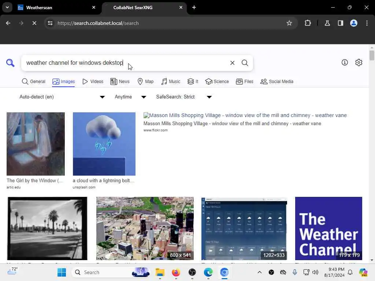
Task: Open the tab search dropdown
Action: [7, 7]
